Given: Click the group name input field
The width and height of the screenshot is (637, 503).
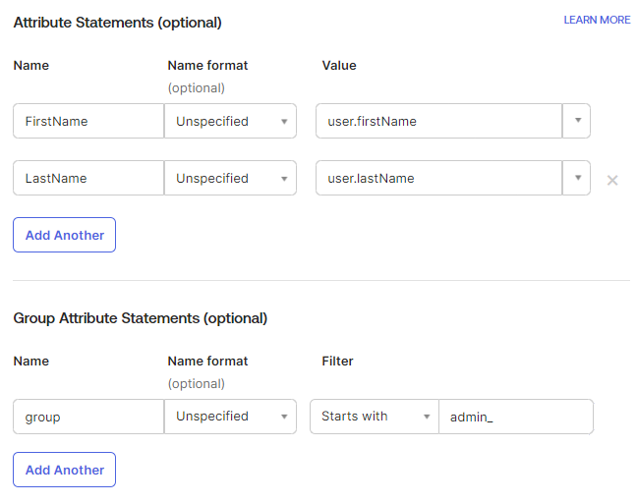Looking at the screenshot, I should (x=88, y=417).
